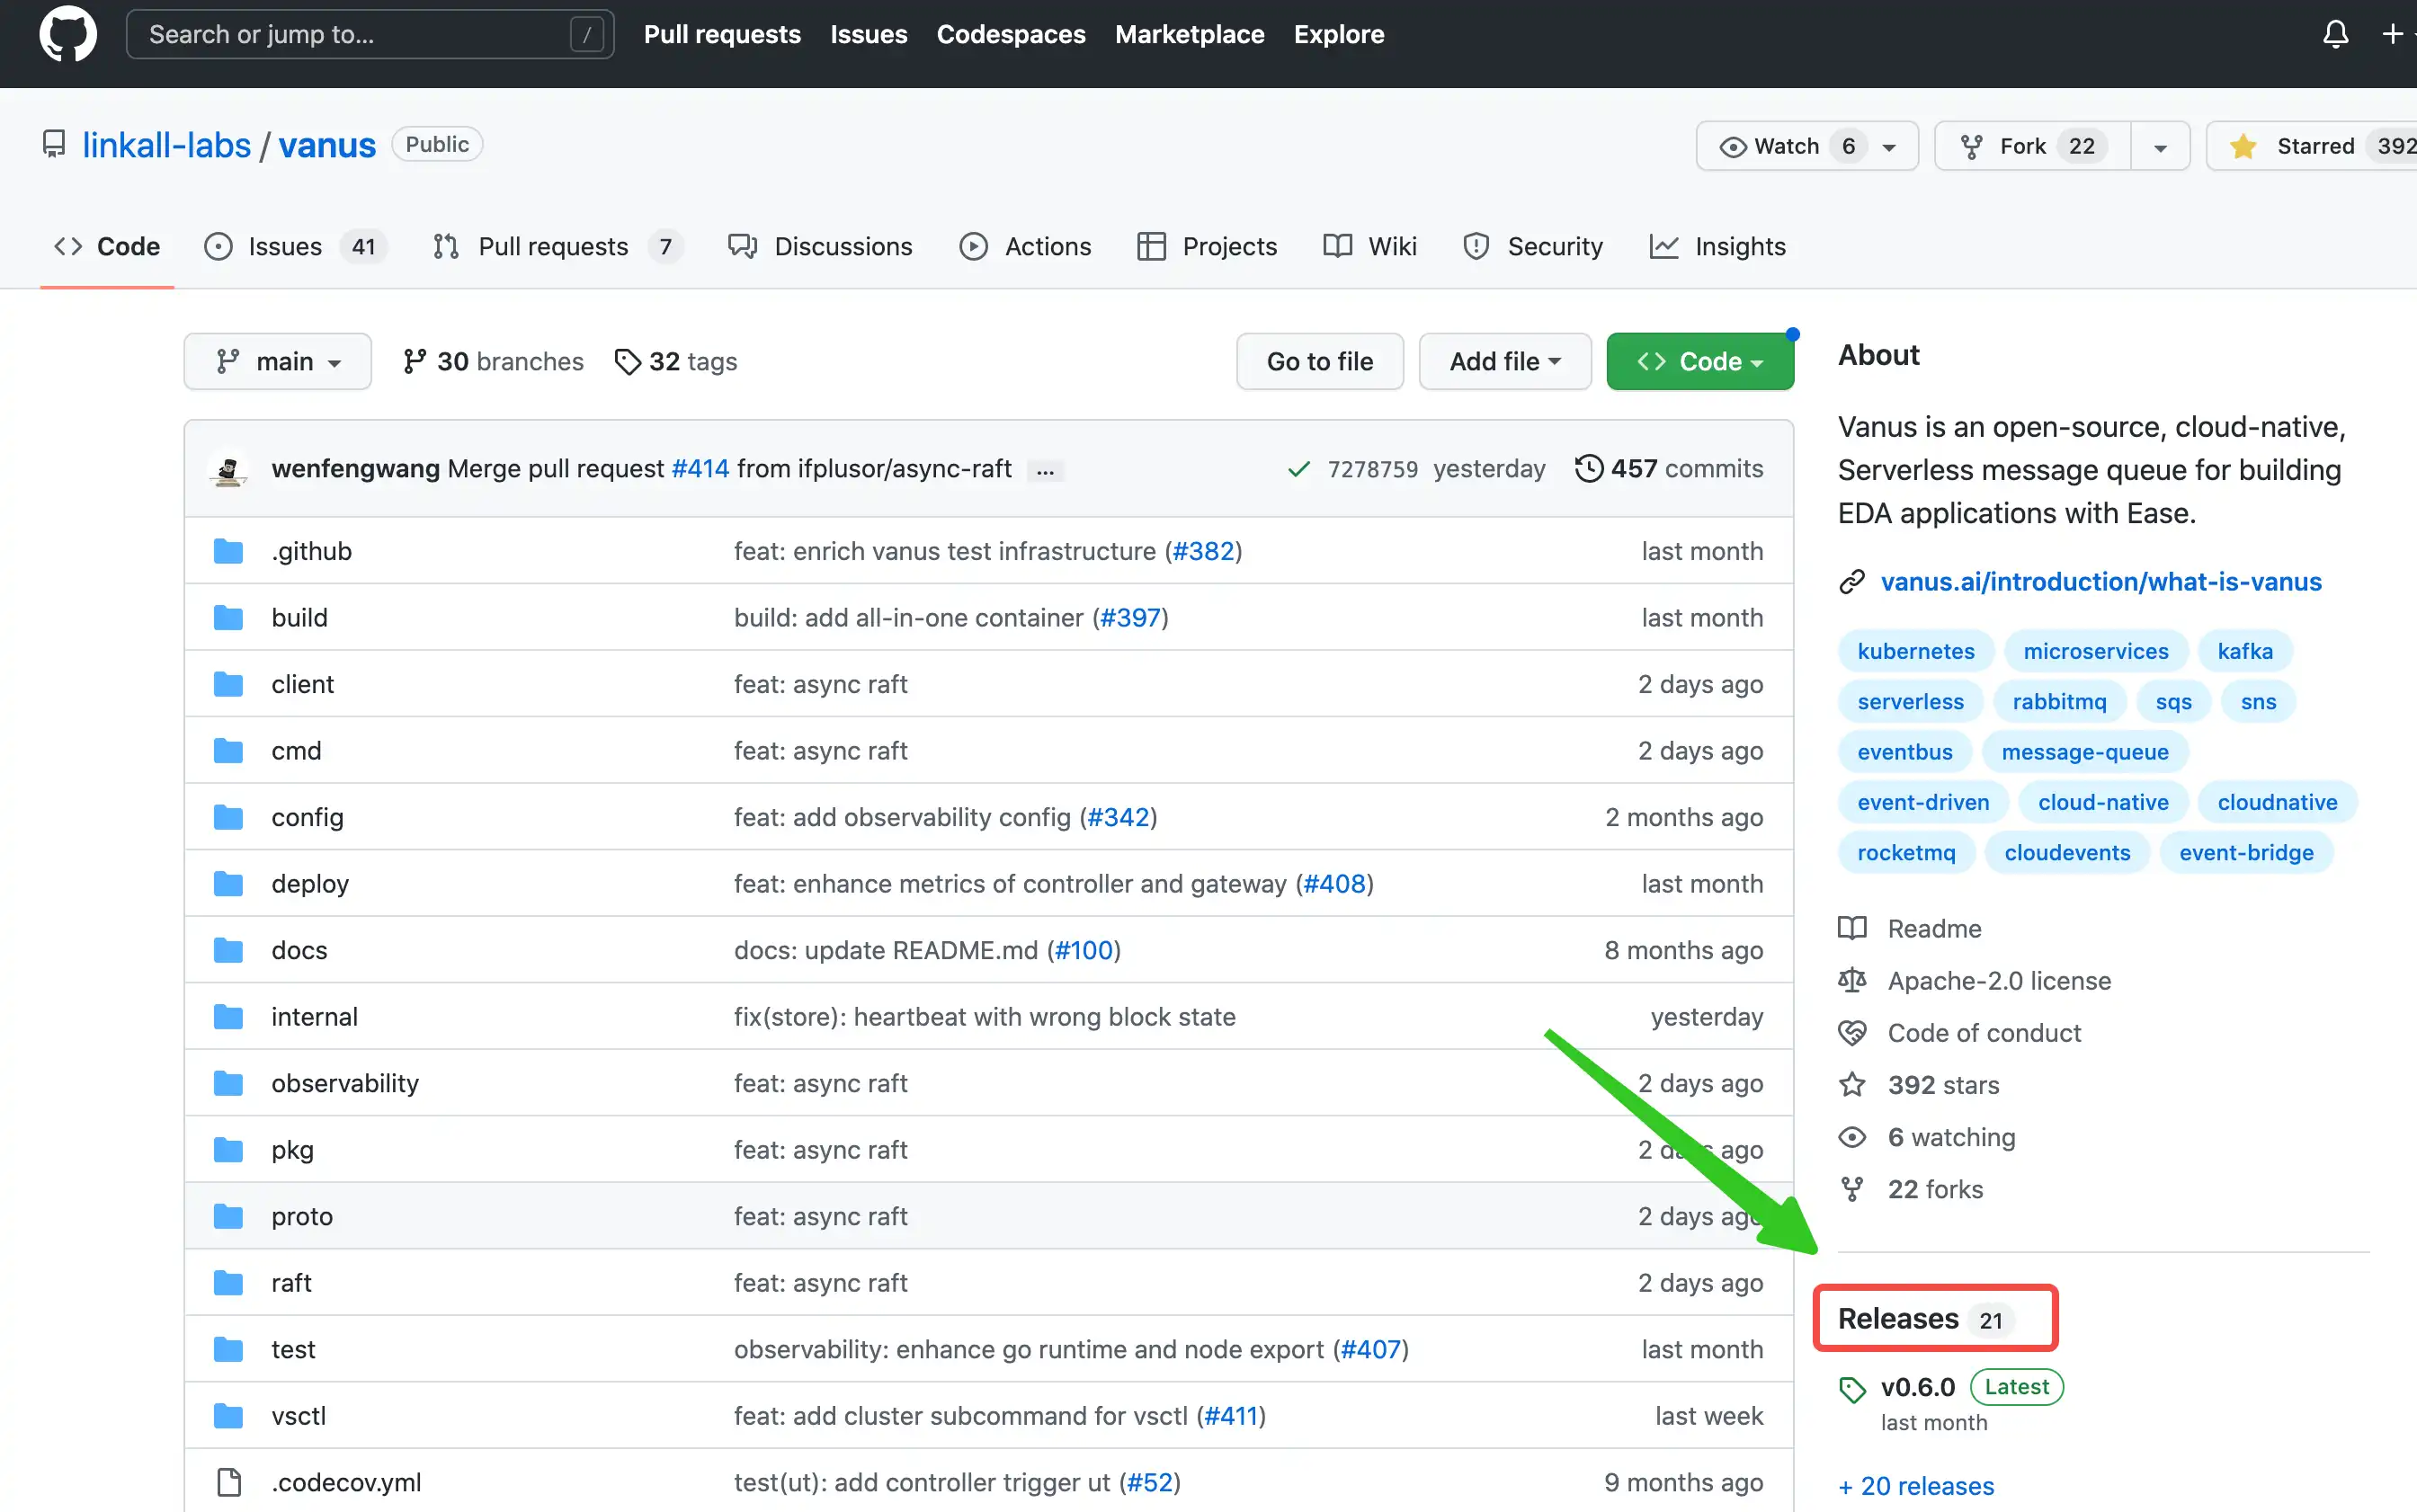Click the Readme book icon in About
This screenshot has width=2417, height=1512.
[x=1852, y=929]
